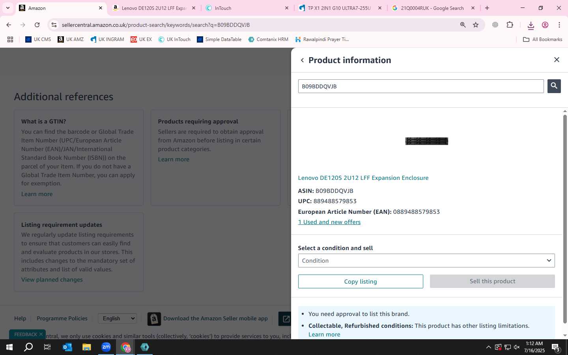Open the UK InTouch bookmark

coord(174,39)
